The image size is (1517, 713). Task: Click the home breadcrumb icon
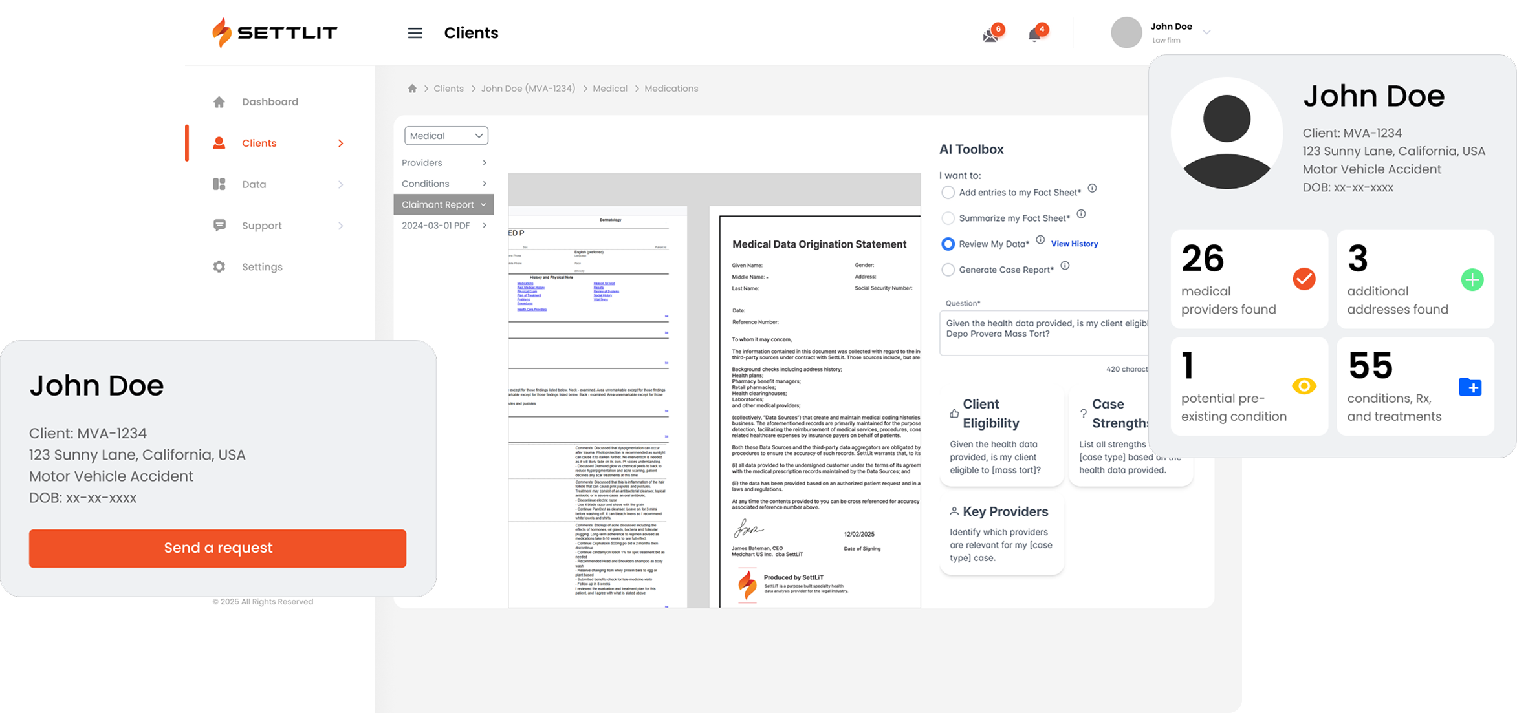pyautogui.click(x=412, y=89)
